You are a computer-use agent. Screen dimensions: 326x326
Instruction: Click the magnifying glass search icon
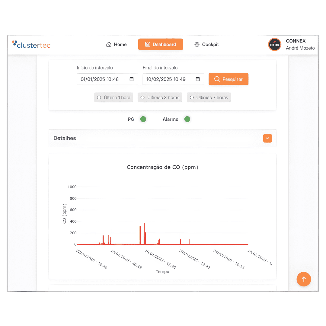tap(217, 79)
